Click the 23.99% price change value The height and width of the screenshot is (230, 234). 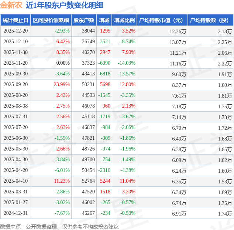coord(62,85)
